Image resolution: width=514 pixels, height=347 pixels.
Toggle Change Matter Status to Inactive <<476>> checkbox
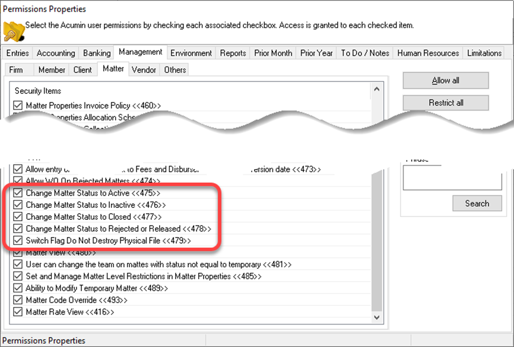(x=18, y=205)
